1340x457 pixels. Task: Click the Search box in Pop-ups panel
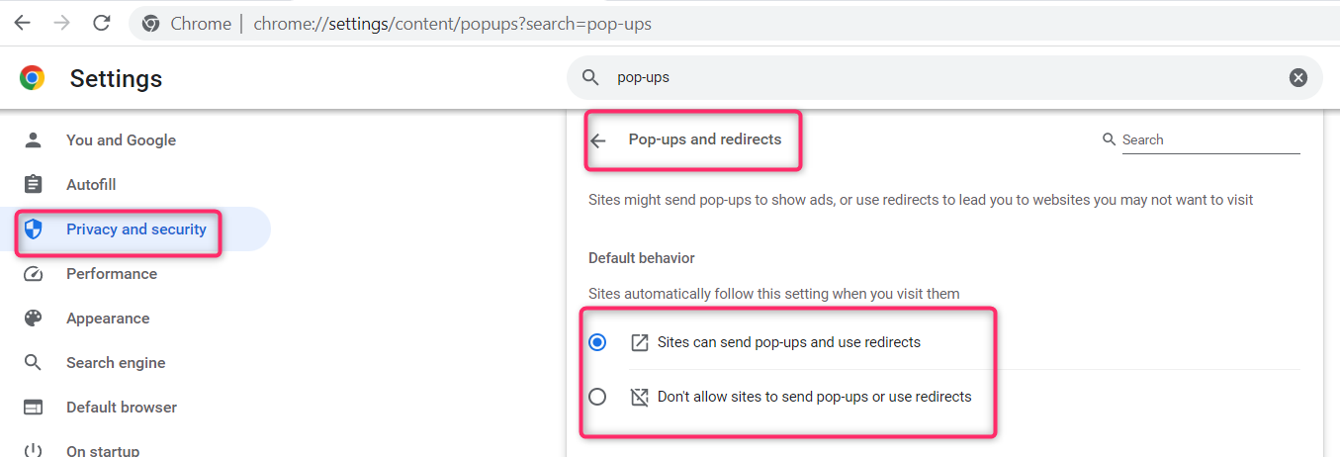(x=1209, y=140)
